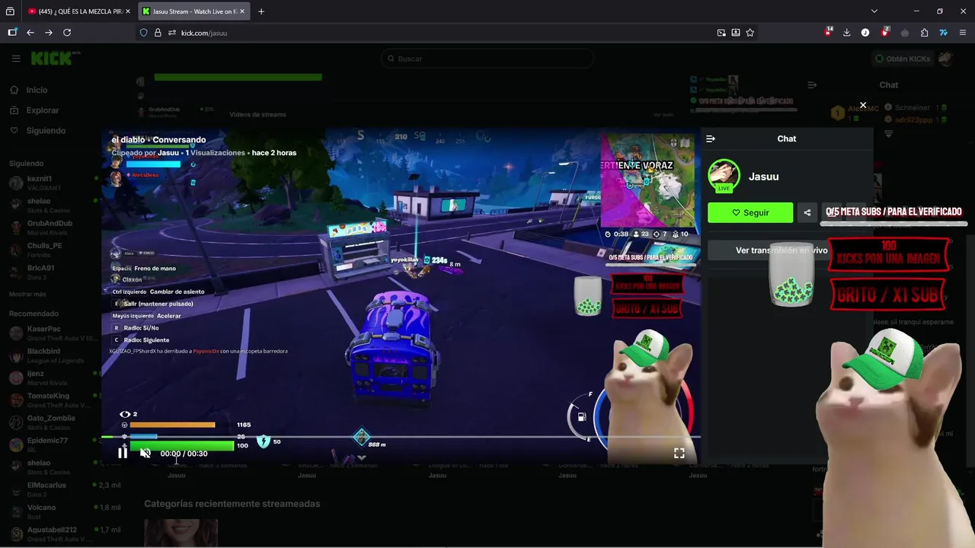Go to Kick home via logo
Image resolution: width=975 pixels, height=548 pixels.
[52, 59]
